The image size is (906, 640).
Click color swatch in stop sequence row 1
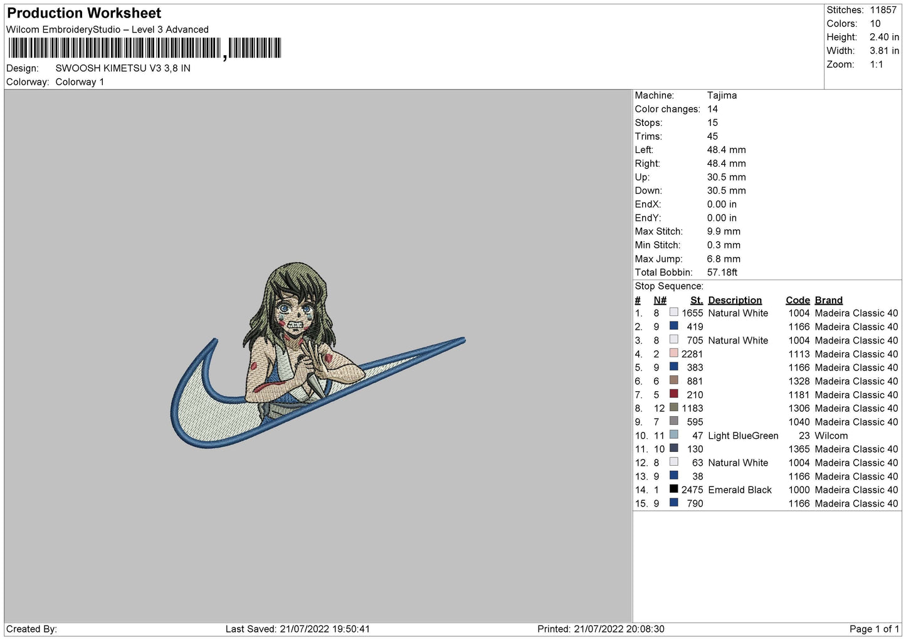coord(673,312)
